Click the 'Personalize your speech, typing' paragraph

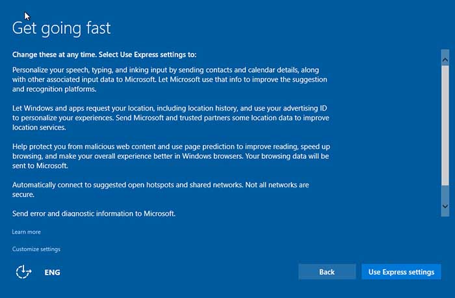pyautogui.click(x=170, y=79)
